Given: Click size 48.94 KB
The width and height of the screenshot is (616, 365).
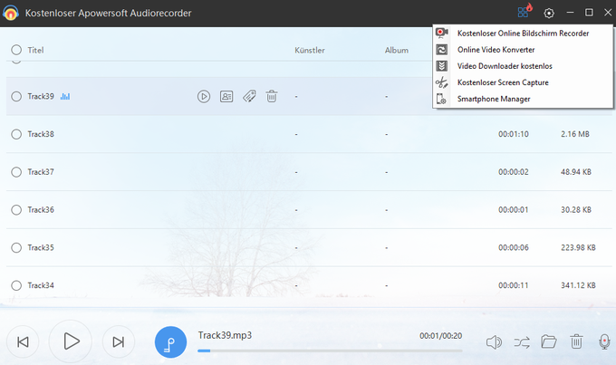Looking at the screenshot, I should coord(576,172).
